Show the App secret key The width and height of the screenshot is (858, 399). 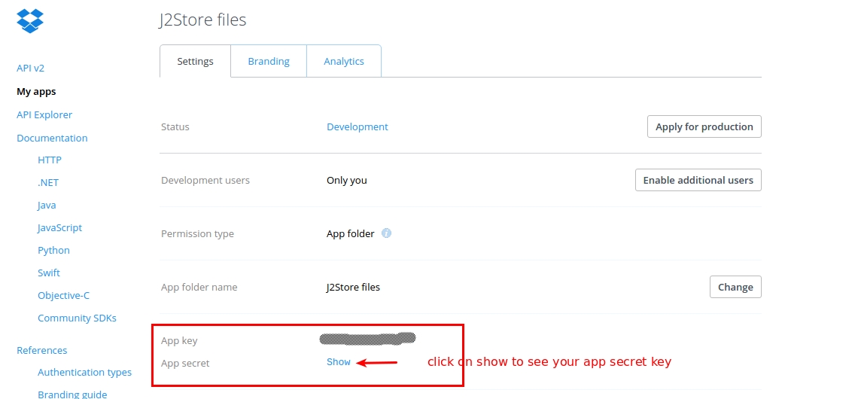click(x=339, y=362)
